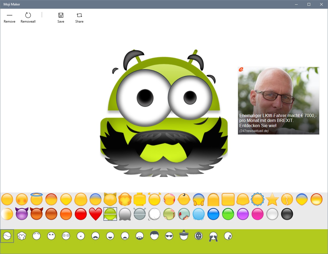Select the sunglasses face option
This screenshot has height=254, width=328.
pos(169,236)
